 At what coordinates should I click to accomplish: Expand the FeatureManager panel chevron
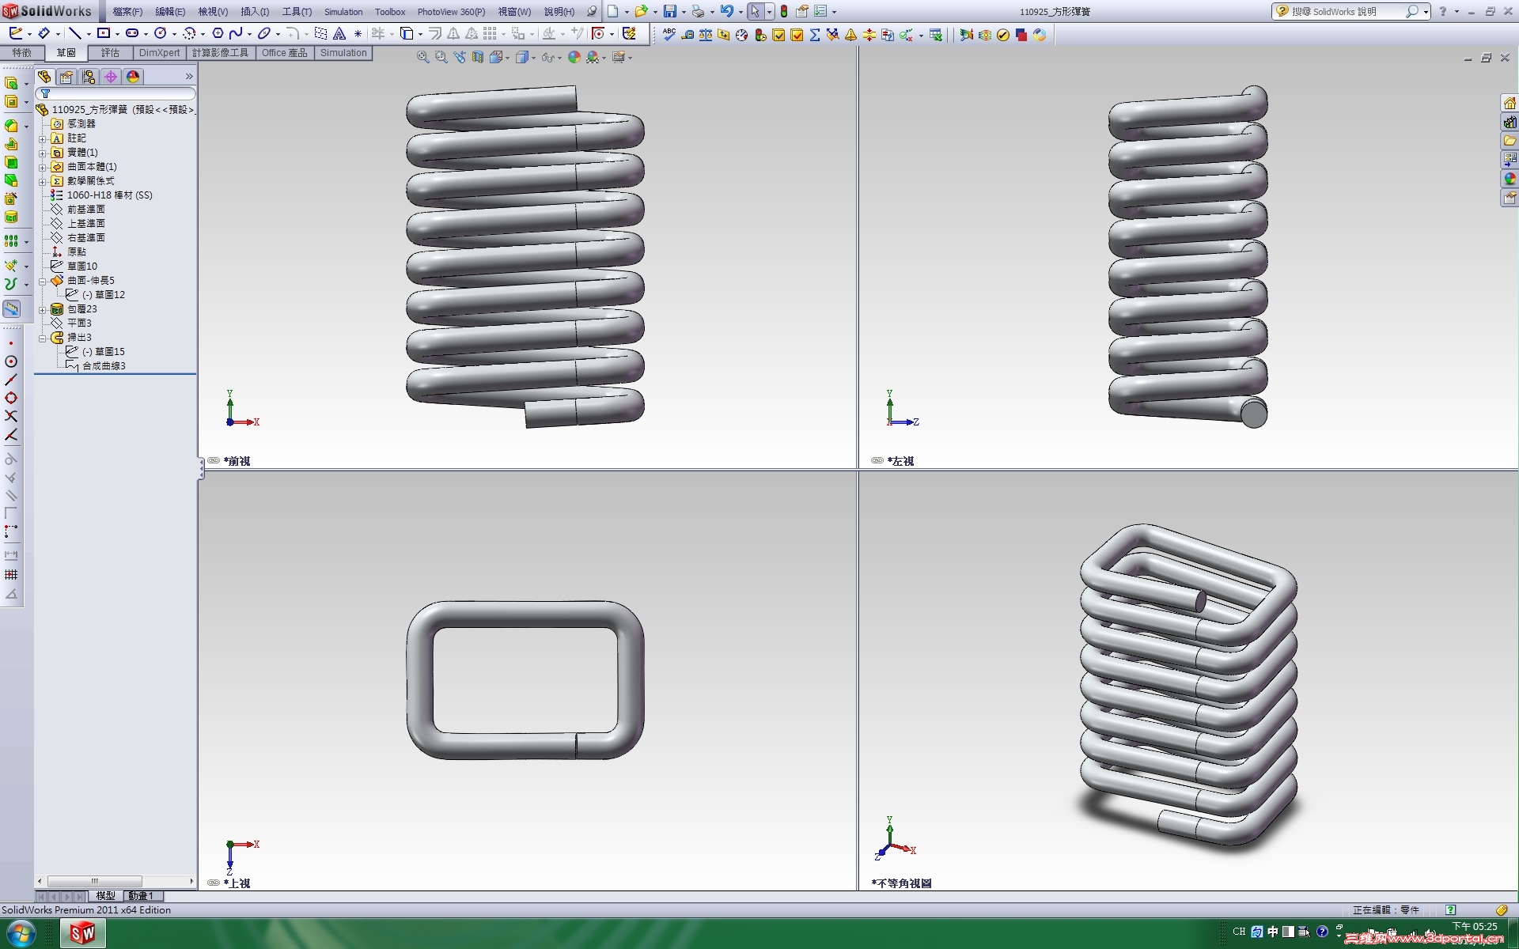189,77
